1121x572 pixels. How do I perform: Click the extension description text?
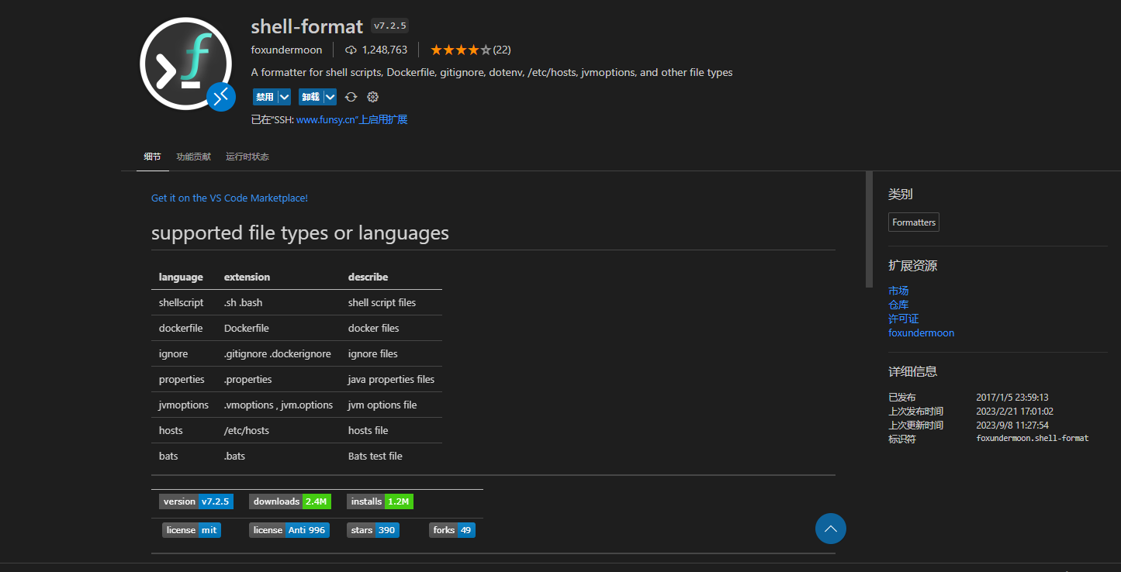tap(492, 72)
